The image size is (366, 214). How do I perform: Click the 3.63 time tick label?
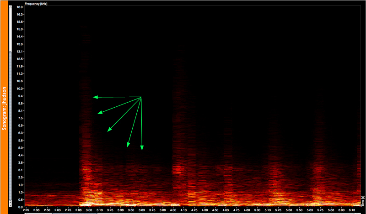pyautogui.click(x=142, y=210)
